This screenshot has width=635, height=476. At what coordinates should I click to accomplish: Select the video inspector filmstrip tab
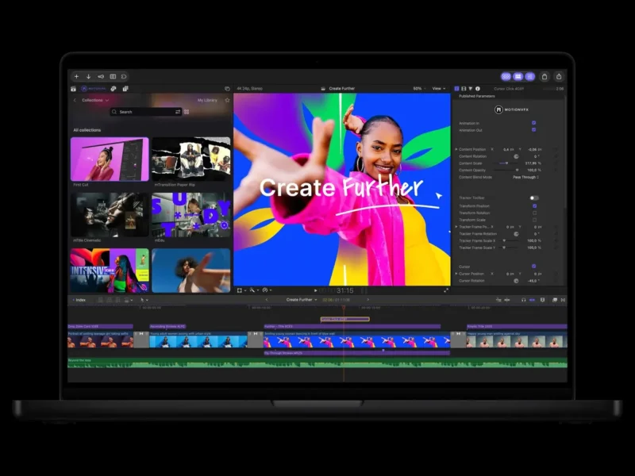click(x=464, y=89)
